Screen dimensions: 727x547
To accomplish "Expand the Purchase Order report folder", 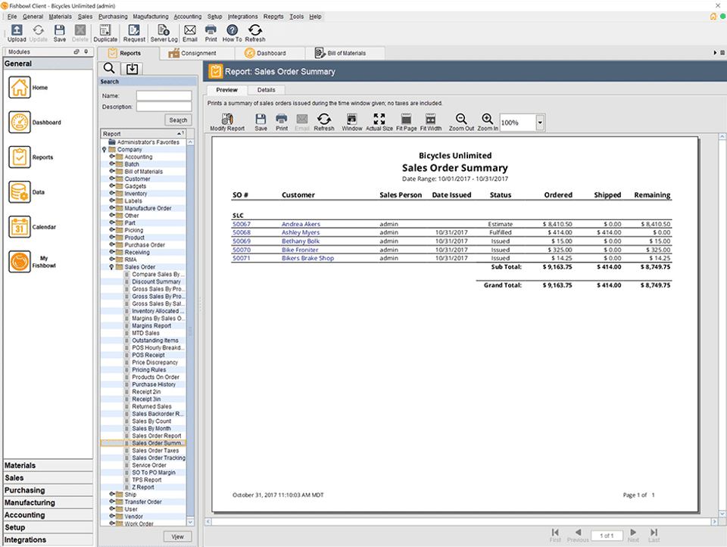I will (112, 244).
